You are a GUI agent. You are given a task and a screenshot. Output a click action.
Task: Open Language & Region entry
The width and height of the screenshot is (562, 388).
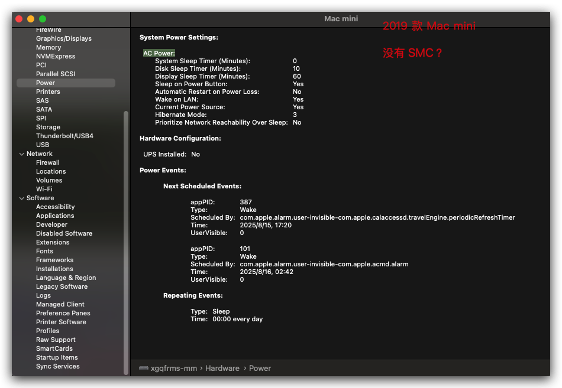coord(66,278)
